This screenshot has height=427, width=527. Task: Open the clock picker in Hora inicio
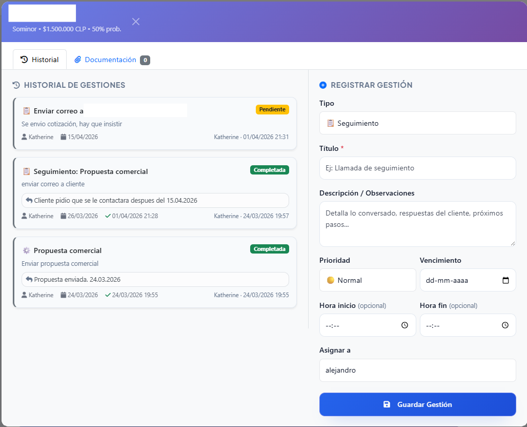pyautogui.click(x=404, y=325)
